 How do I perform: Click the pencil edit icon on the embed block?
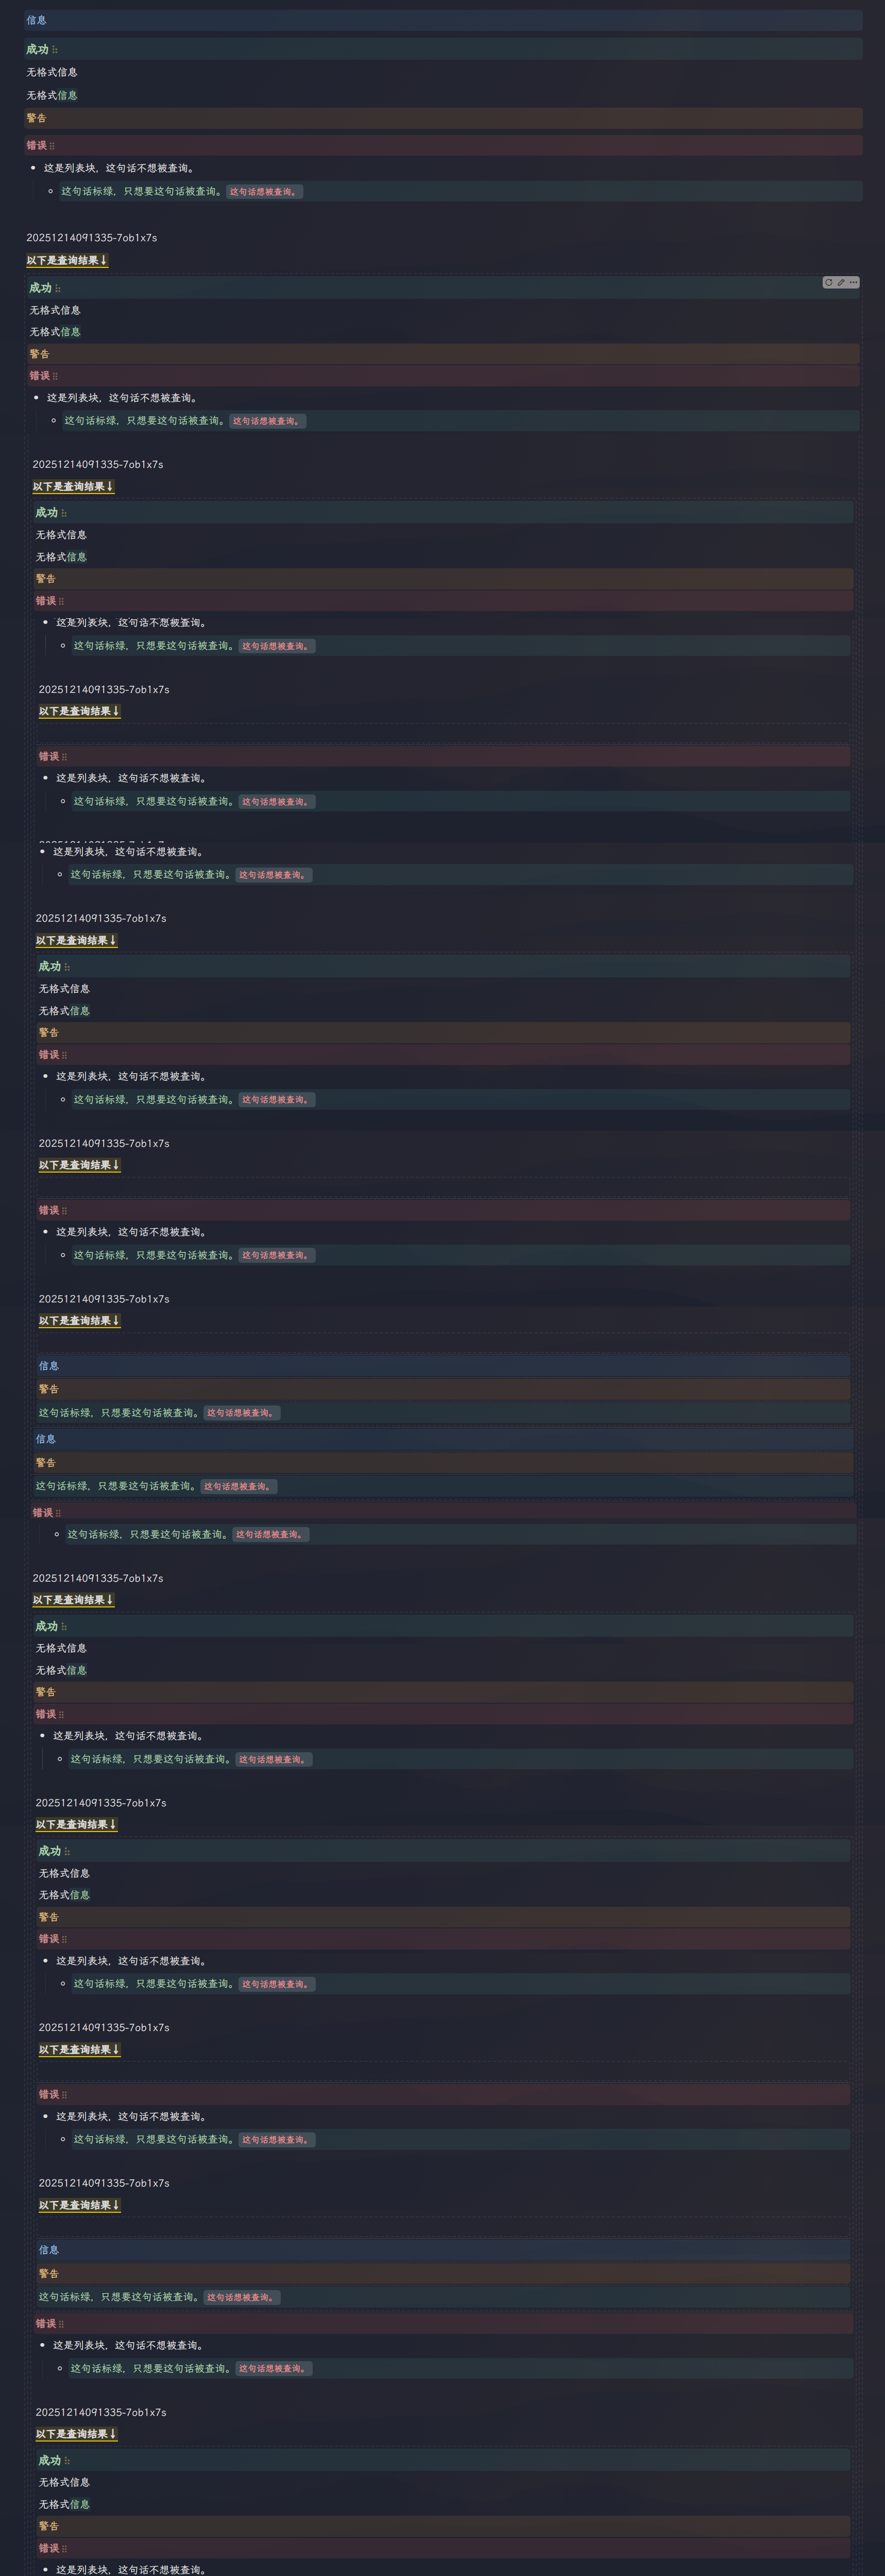click(x=841, y=283)
